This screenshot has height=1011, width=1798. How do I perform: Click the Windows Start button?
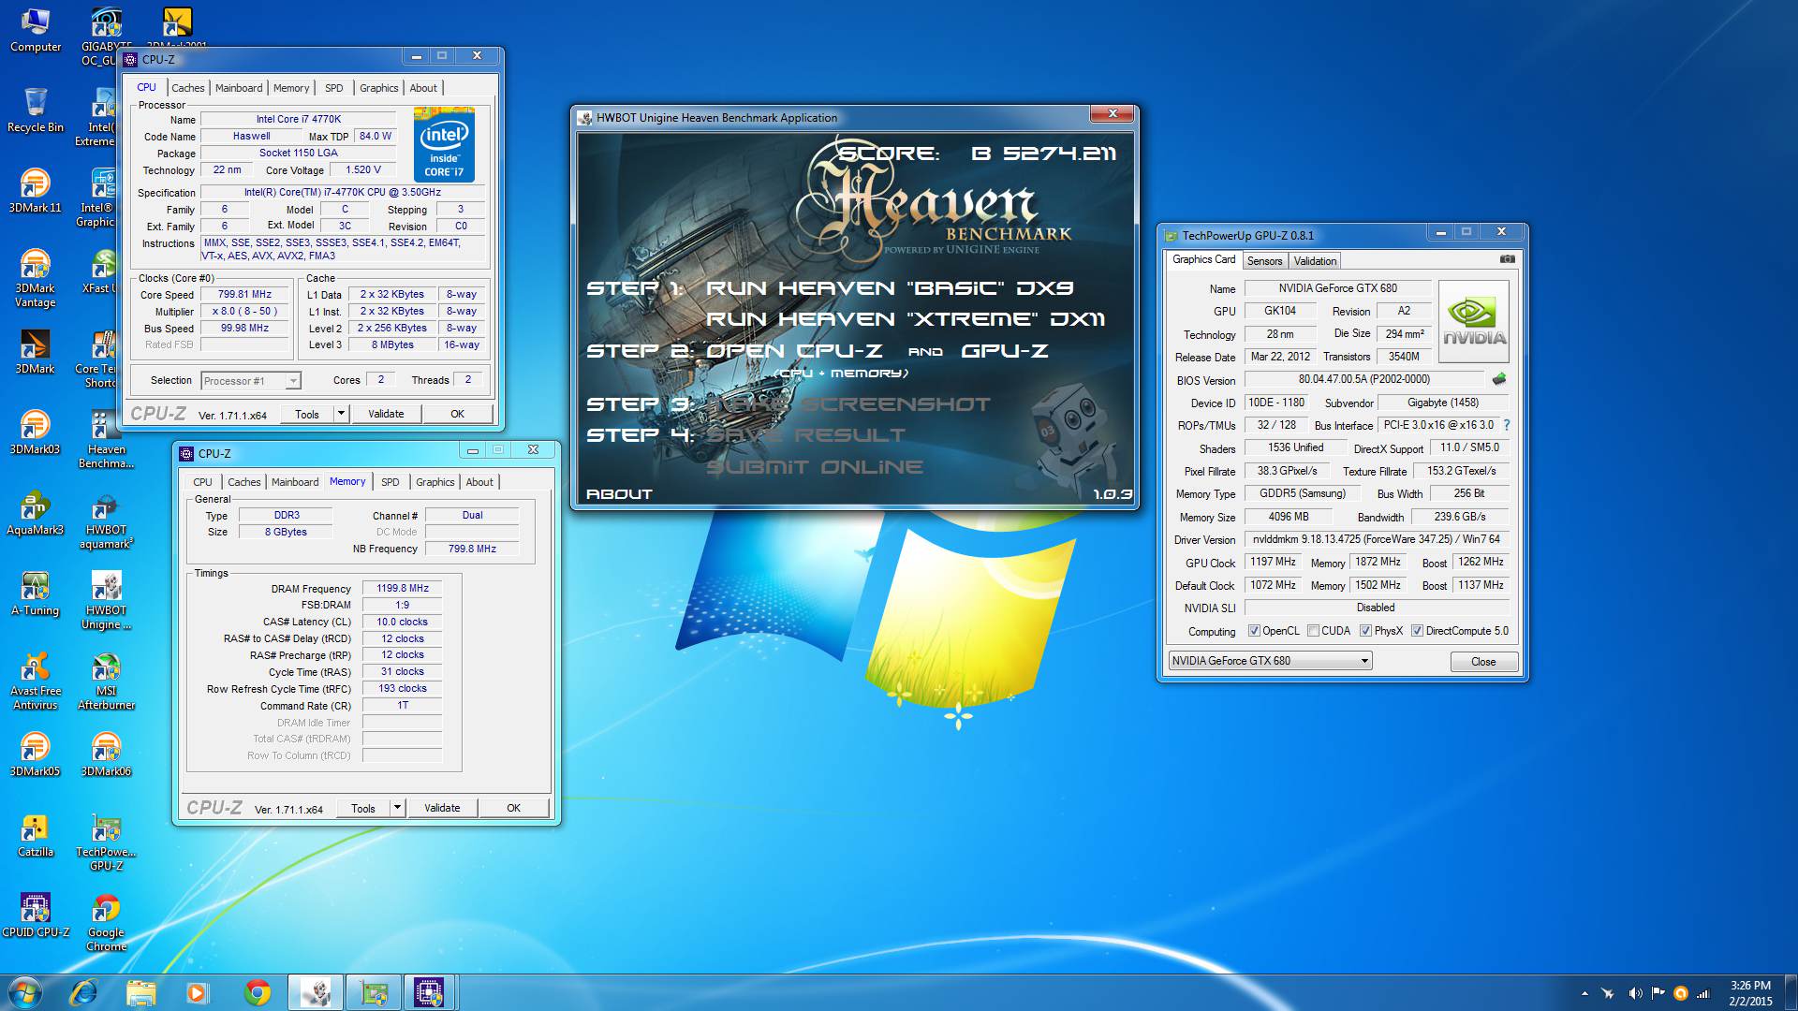tap(25, 992)
